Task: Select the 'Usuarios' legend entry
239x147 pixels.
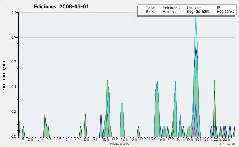Action: 194,8
